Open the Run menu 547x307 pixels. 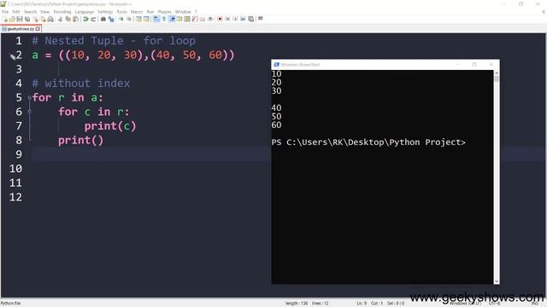tap(150, 12)
